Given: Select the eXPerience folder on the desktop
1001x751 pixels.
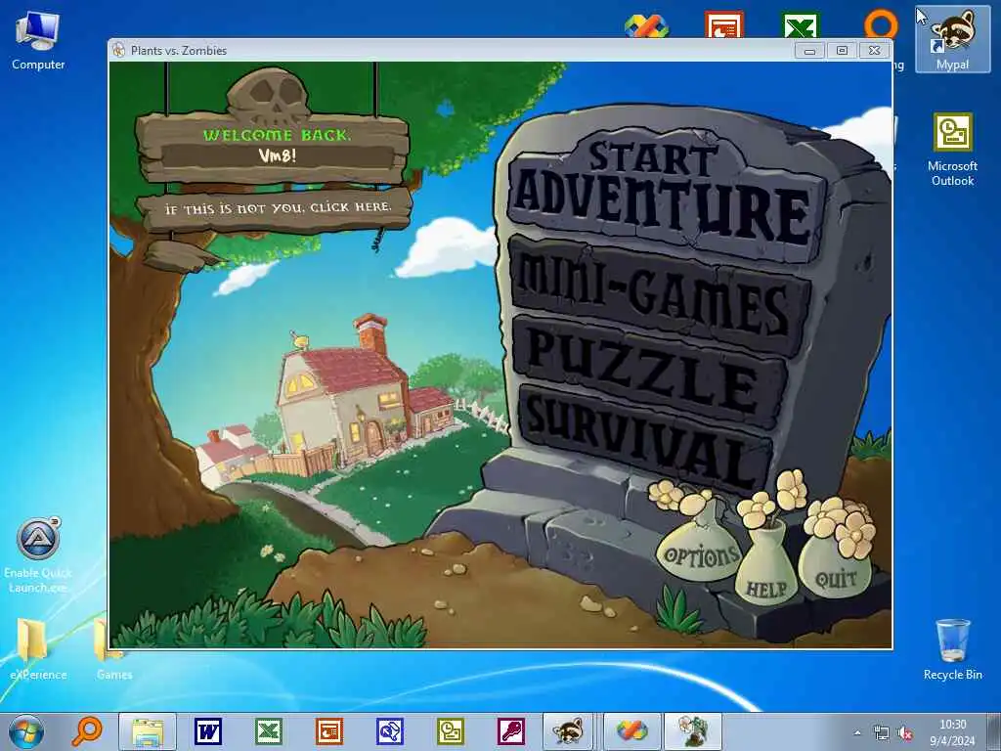Looking at the screenshot, I should [38, 647].
